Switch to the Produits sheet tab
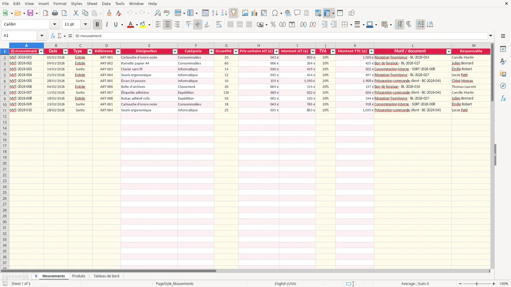Screen dimensions: 511x287 [x=78, y=276]
